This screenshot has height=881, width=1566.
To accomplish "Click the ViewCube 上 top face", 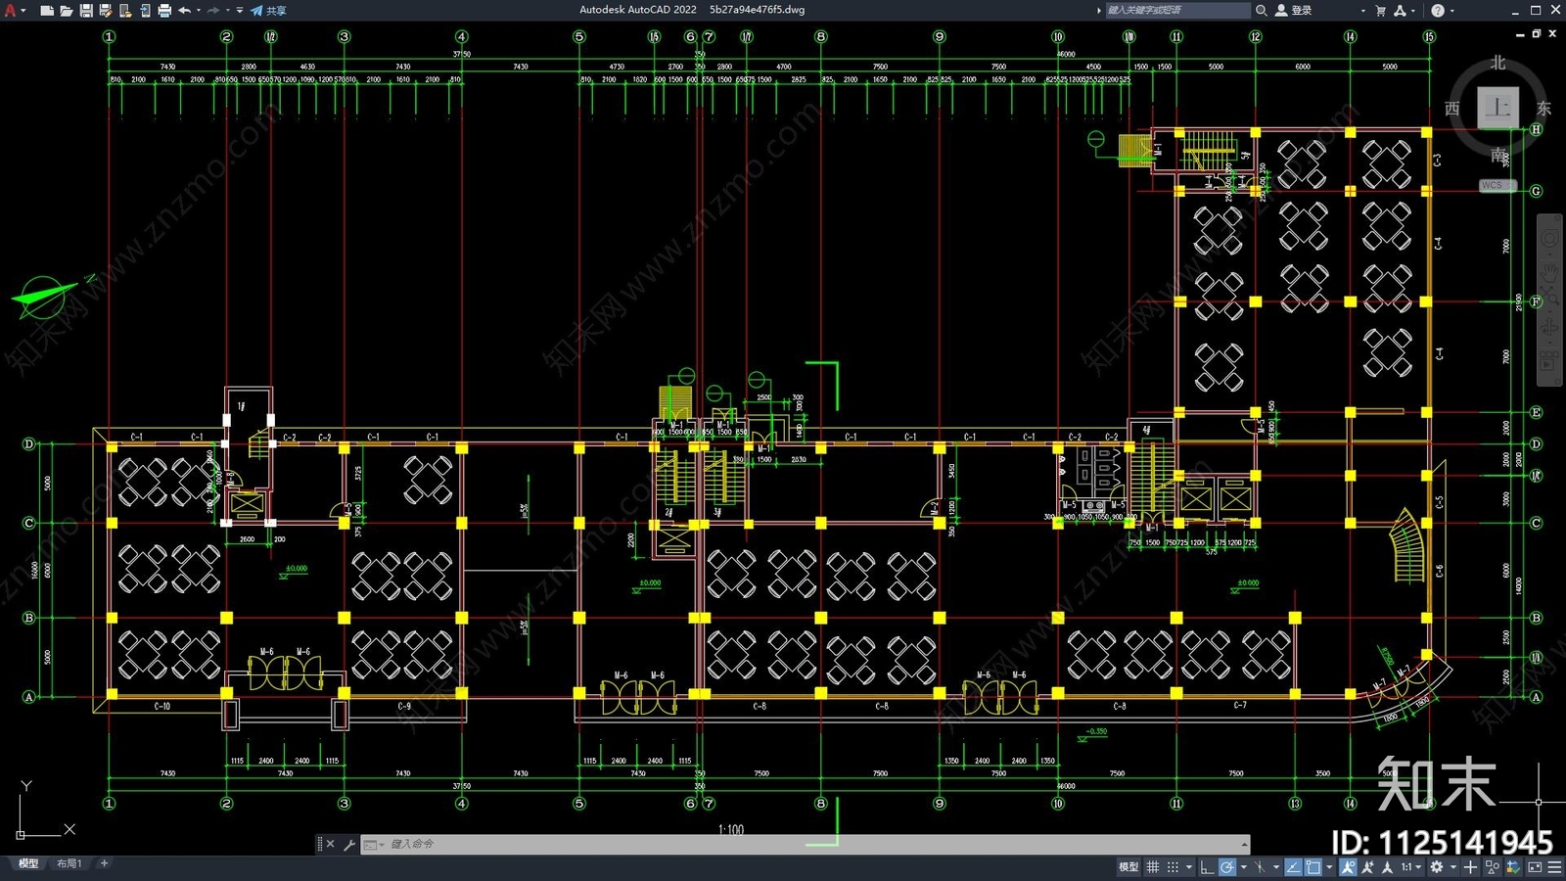I will 1497,107.
